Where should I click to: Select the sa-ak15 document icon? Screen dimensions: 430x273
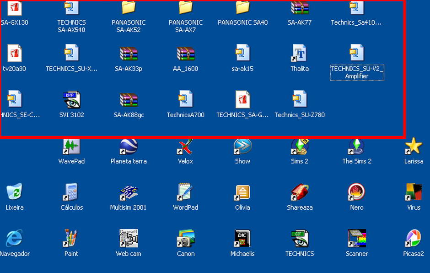(243, 53)
